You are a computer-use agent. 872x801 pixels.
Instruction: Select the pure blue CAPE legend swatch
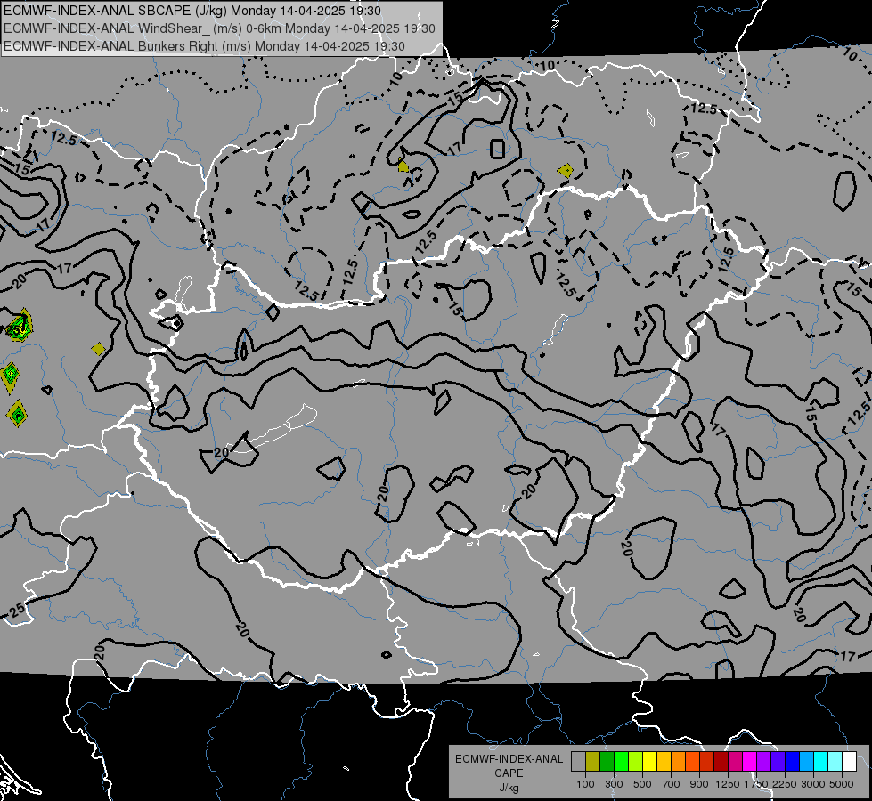tap(793, 762)
